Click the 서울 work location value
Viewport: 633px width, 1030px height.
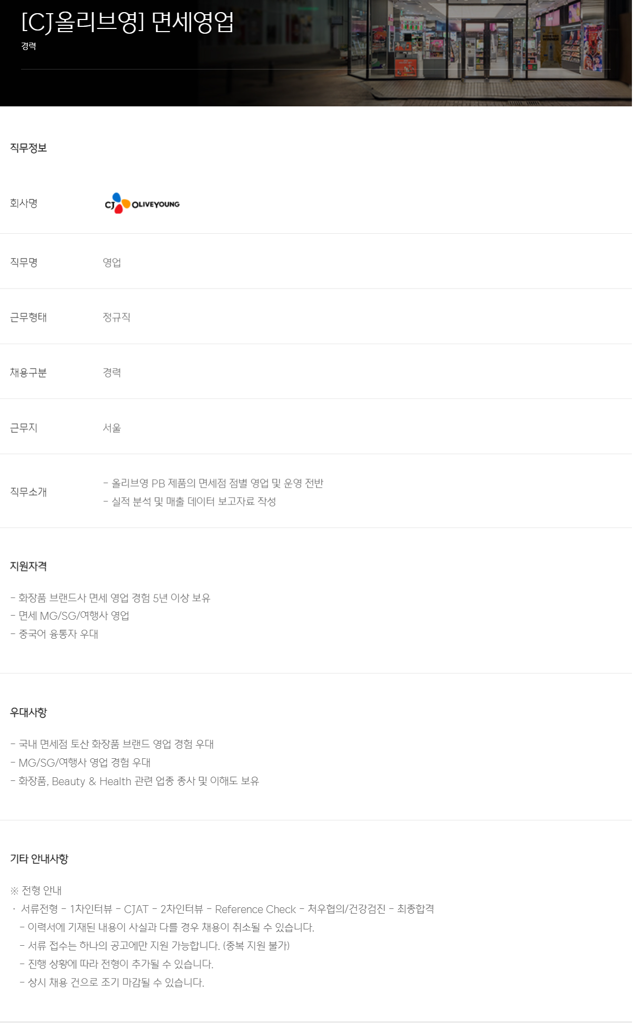point(112,428)
